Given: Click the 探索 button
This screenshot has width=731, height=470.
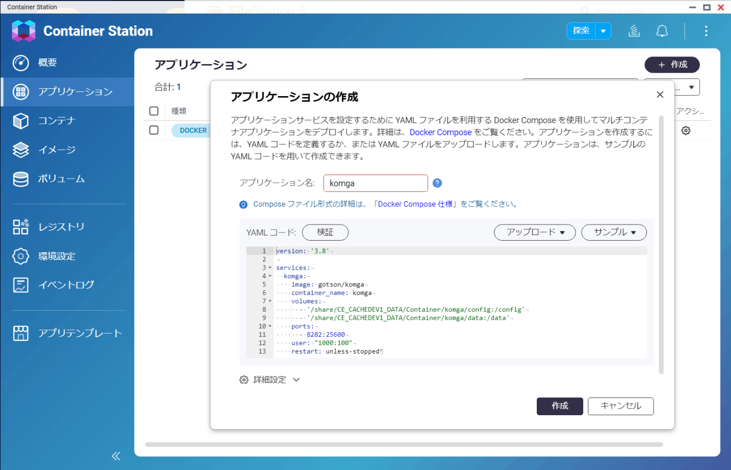Looking at the screenshot, I should point(581,31).
